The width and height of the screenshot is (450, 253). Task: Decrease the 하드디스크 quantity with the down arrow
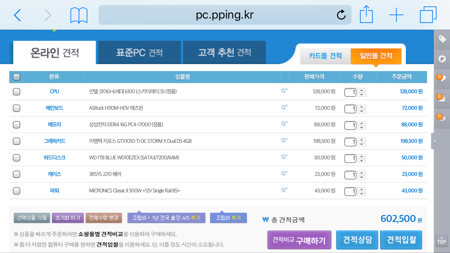pos(362,161)
